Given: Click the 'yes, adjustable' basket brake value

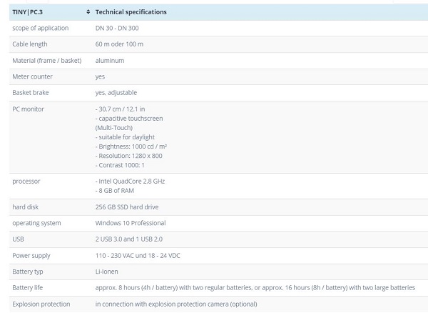Looking at the screenshot, I should 116,93.
